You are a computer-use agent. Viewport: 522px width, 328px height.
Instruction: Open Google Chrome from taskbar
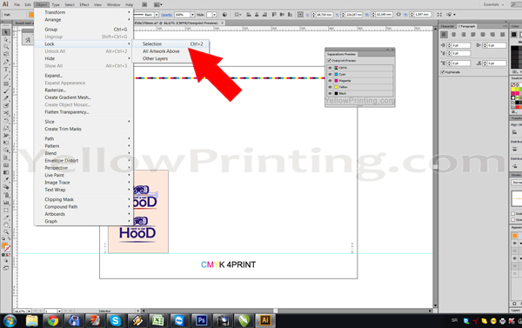(53, 321)
